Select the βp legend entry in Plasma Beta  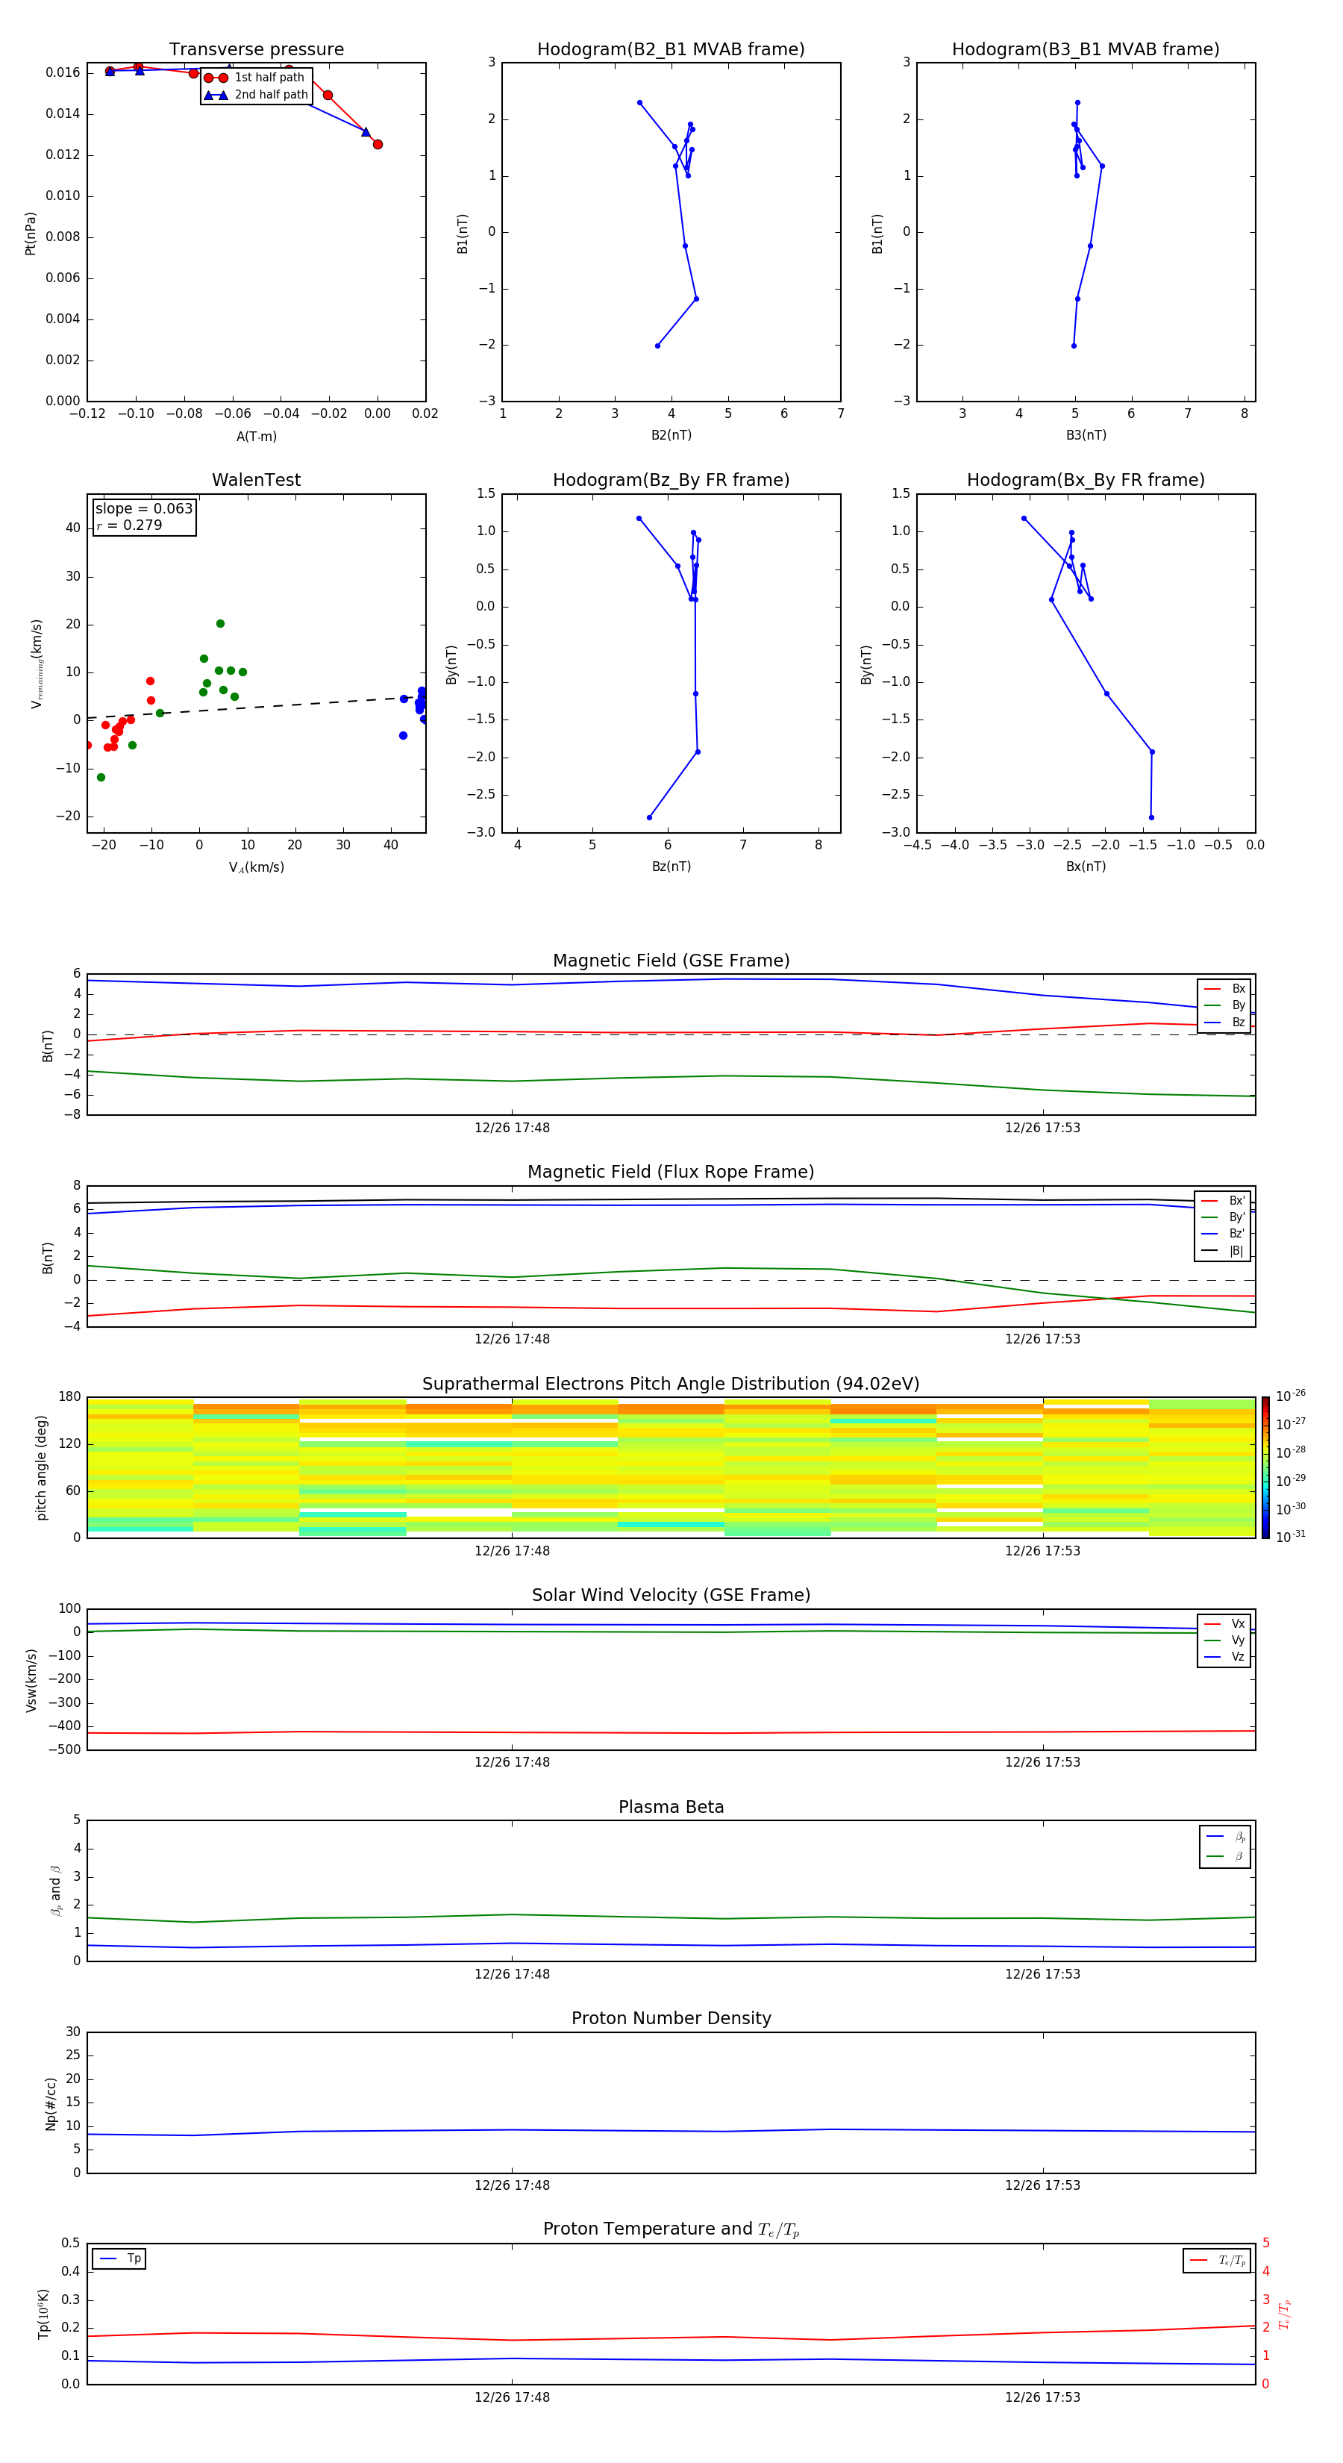pyautogui.click(x=1225, y=1837)
